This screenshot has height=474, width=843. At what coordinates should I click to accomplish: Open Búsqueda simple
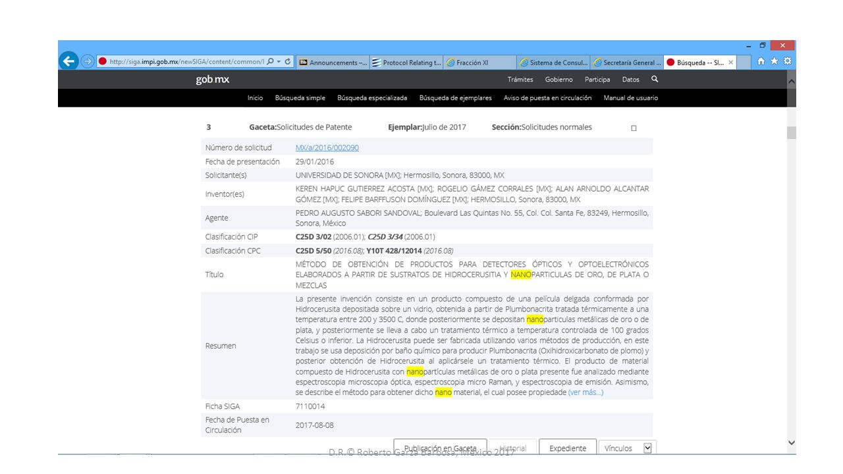(300, 98)
